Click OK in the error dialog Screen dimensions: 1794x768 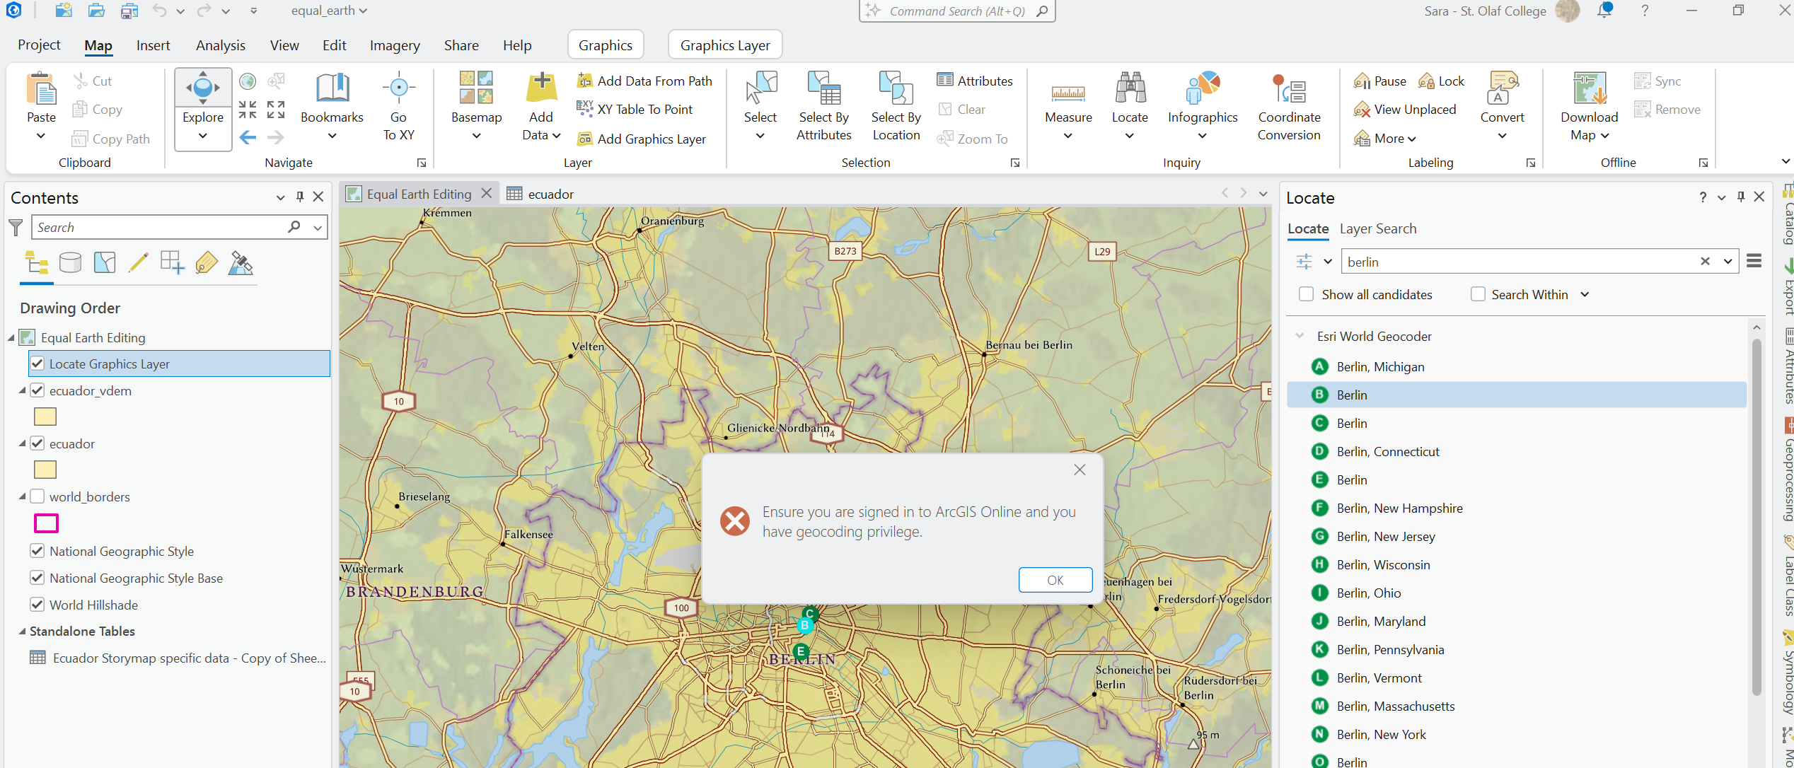1055,580
